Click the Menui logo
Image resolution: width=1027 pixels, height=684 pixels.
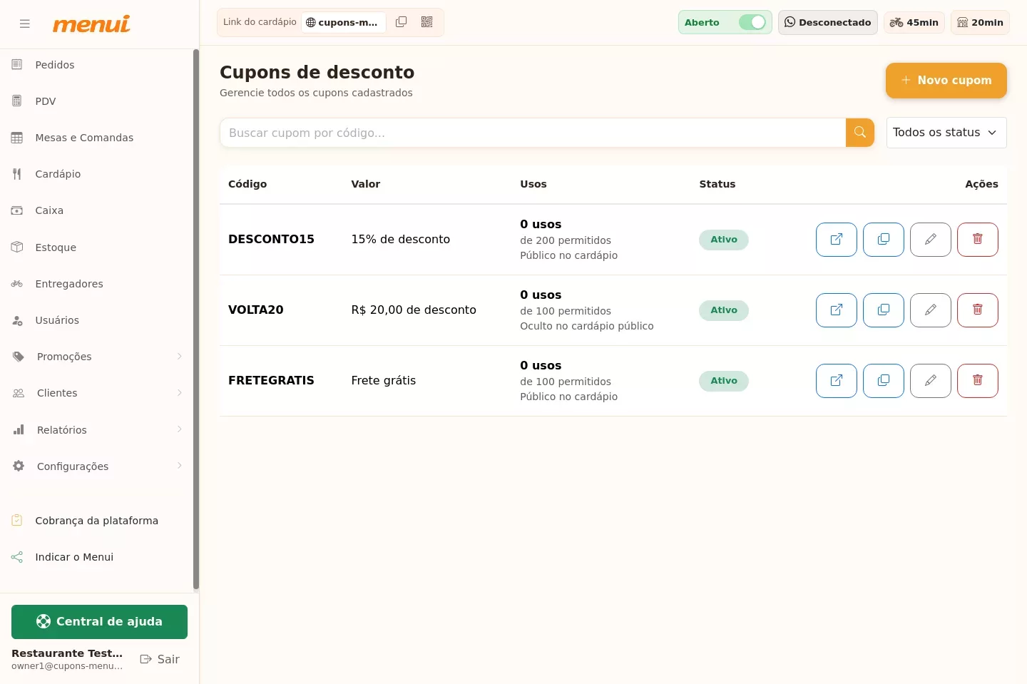pos(91,24)
